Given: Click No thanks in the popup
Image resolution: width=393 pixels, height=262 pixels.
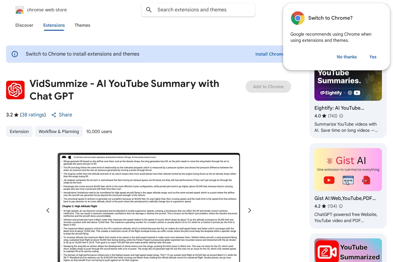Looking at the screenshot, I should point(347,57).
